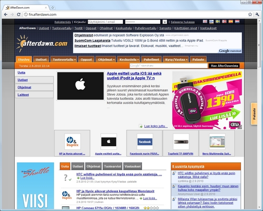This screenshot has width=263, height=211.
Task: Click the Uutiset sidebar item
Action: (34, 80)
